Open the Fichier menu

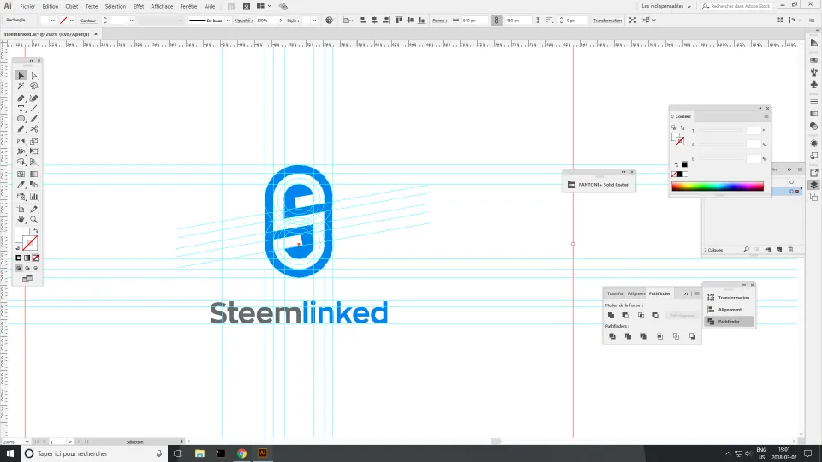(27, 6)
